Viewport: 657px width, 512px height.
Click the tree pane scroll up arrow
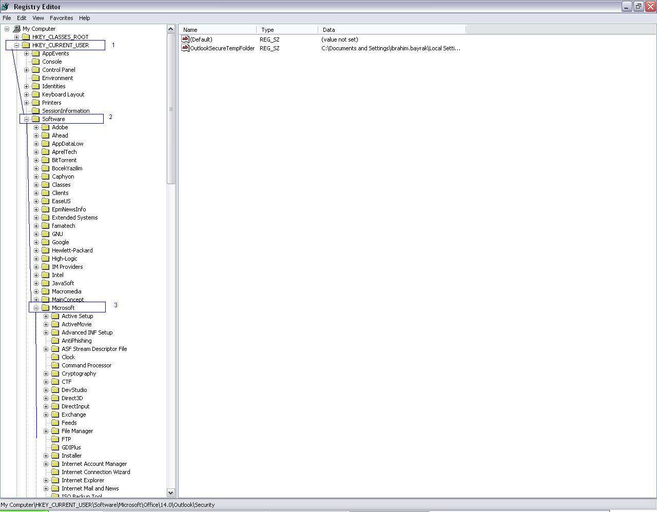pyautogui.click(x=171, y=29)
